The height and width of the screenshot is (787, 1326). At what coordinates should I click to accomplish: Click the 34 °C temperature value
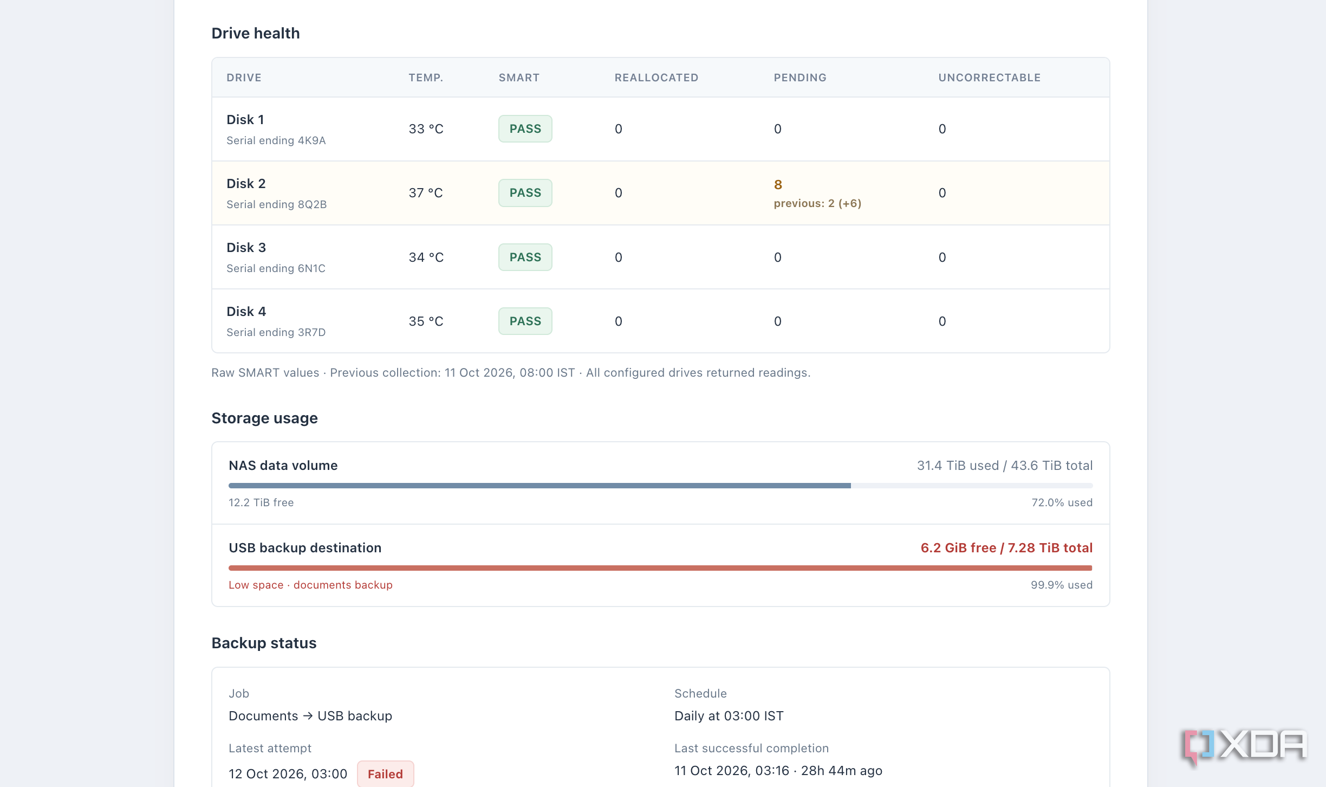point(426,257)
